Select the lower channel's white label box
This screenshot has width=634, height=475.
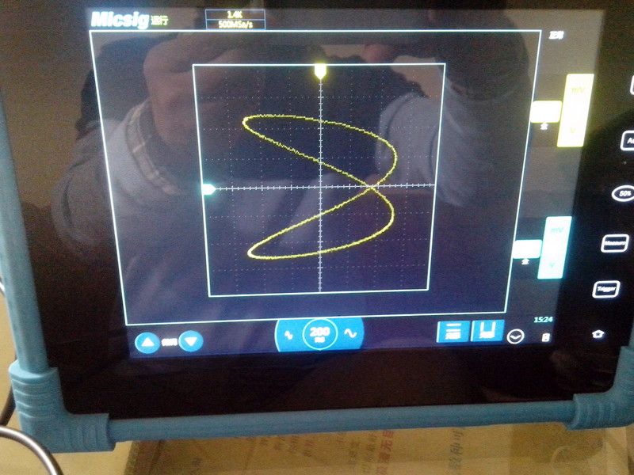pyautogui.click(x=526, y=249)
